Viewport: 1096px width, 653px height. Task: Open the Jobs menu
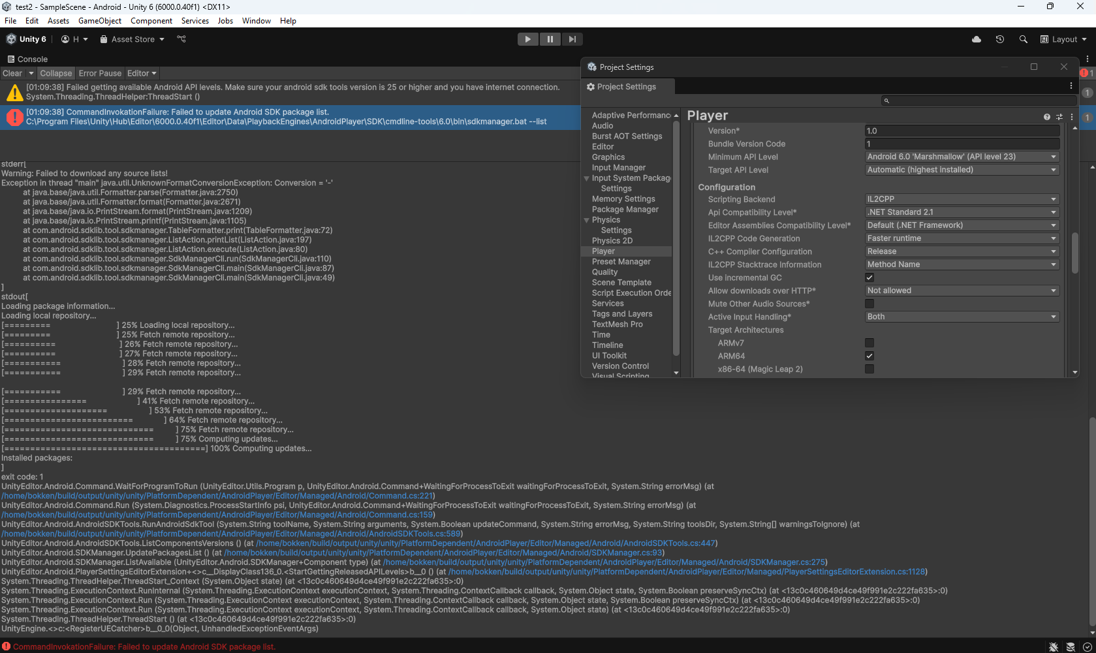pos(225,21)
